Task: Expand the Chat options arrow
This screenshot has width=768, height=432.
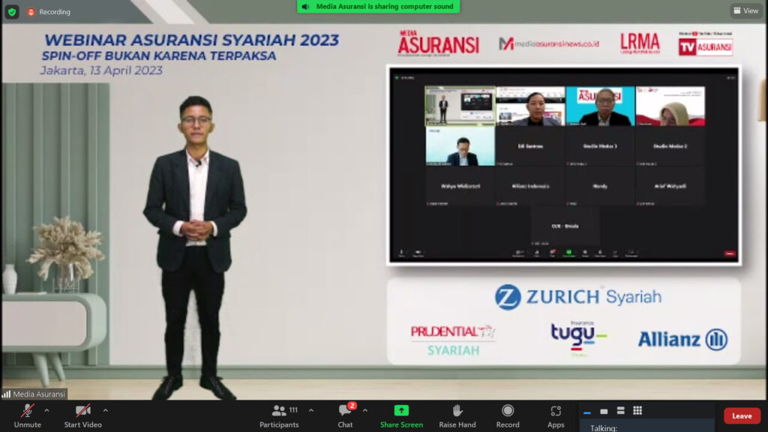Action: click(365, 410)
